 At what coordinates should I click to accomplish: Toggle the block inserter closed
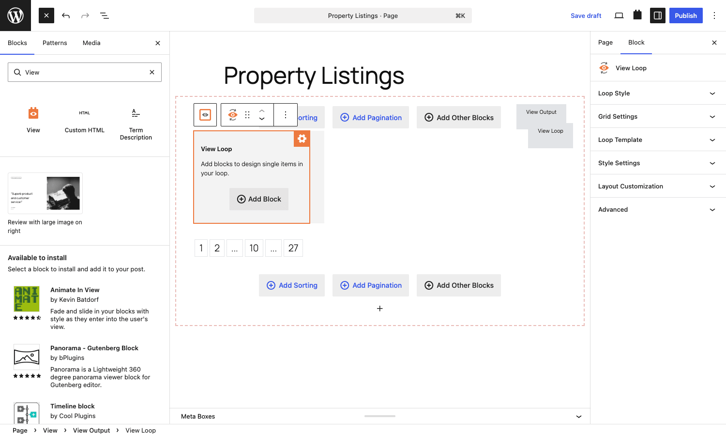(46, 16)
